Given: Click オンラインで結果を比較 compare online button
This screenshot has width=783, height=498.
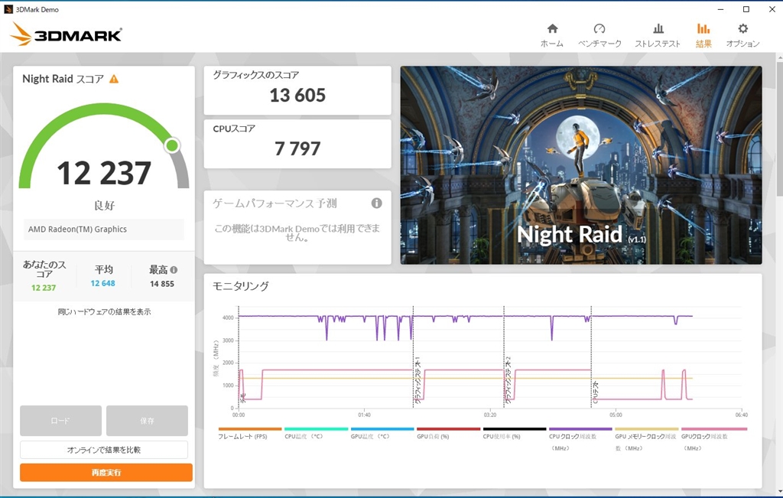Looking at the screenshot, I should (104, 450).
